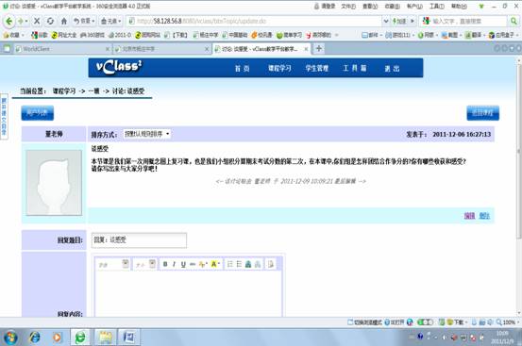522x346 pixels.
Task: Click the edit link under the post
Action: point(469,216)
